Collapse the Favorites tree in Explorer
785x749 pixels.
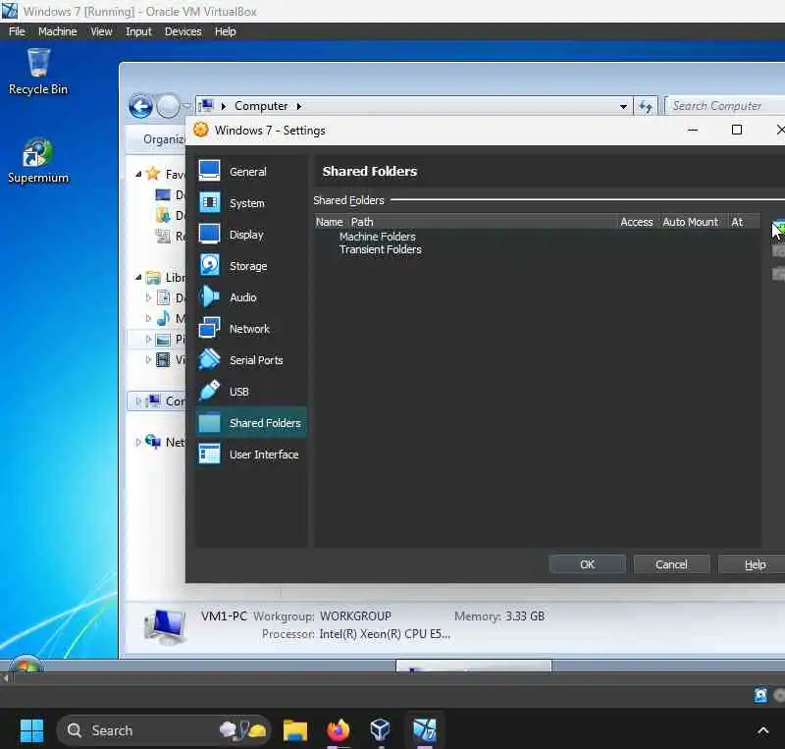click(x=138, y=175)
